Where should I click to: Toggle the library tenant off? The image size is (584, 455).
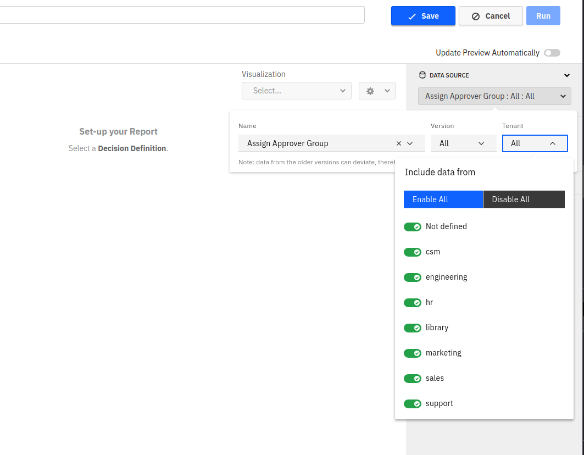click(x=413, y=328)
